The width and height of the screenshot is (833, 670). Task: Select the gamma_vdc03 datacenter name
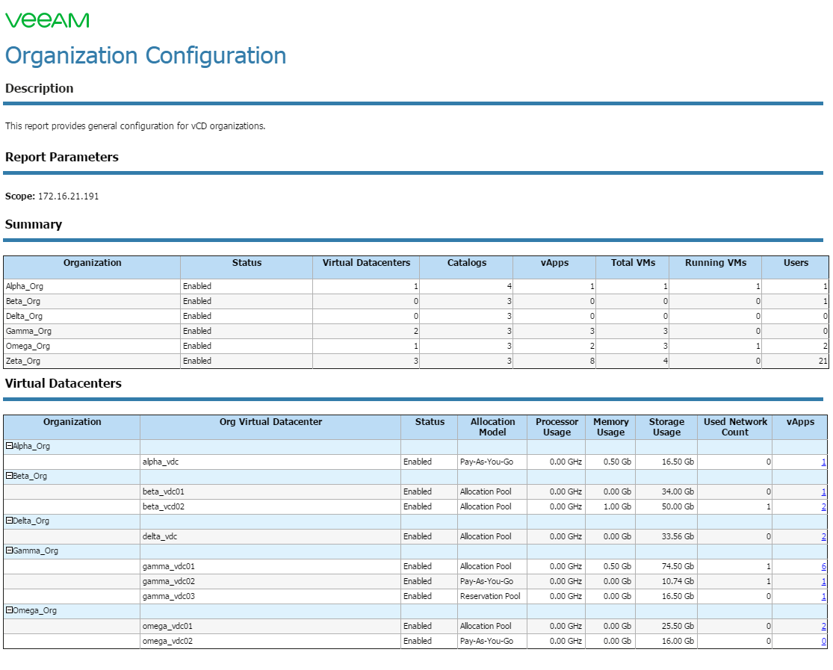[168, 596]
